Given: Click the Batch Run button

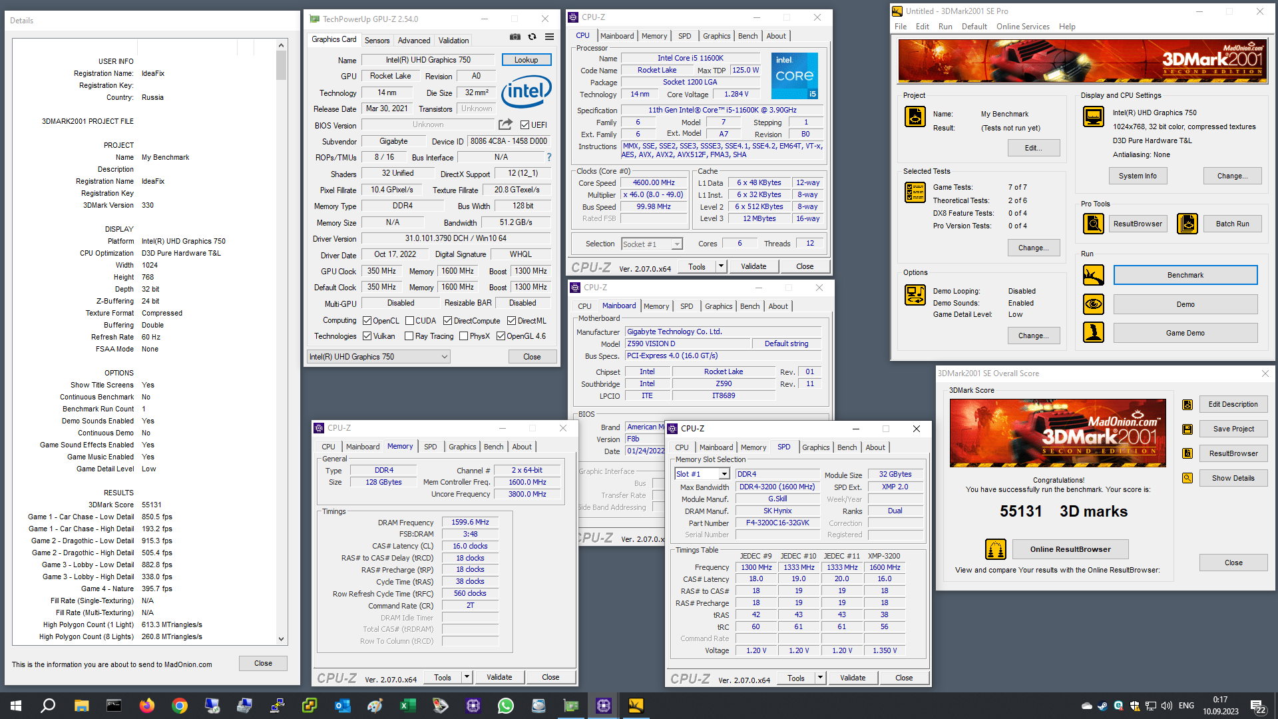Looking at the screenshot, I should [1232, 224].
